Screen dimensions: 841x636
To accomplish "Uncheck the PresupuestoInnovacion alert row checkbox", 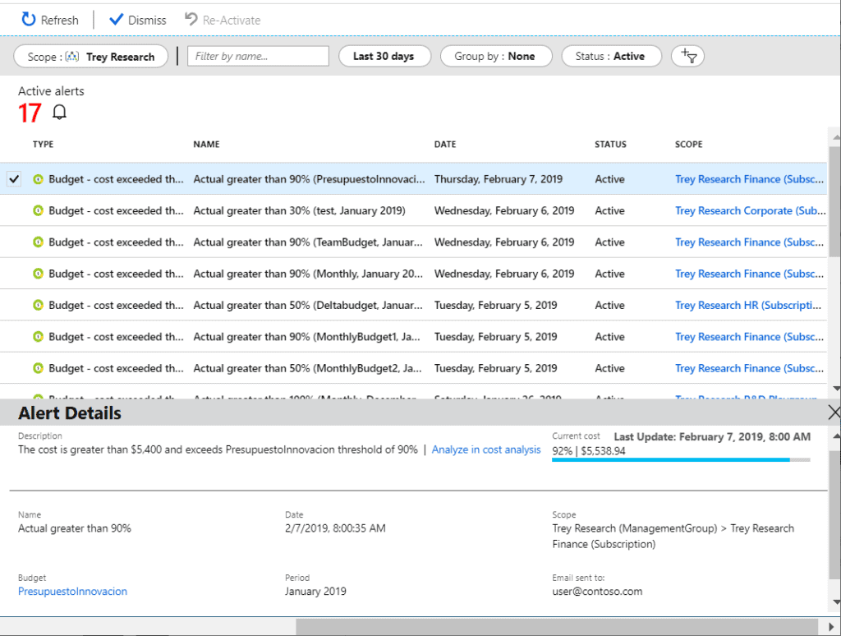I will tap(14, 179).
